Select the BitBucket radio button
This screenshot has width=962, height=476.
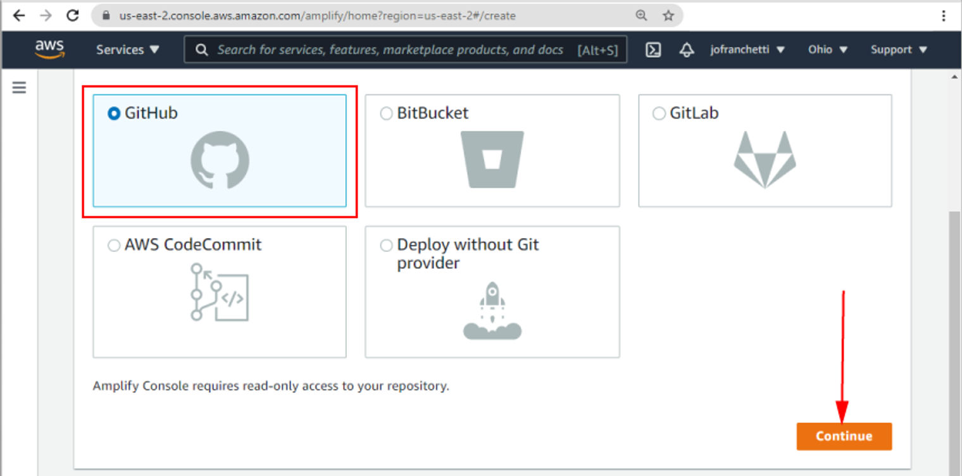pos(386,113)
